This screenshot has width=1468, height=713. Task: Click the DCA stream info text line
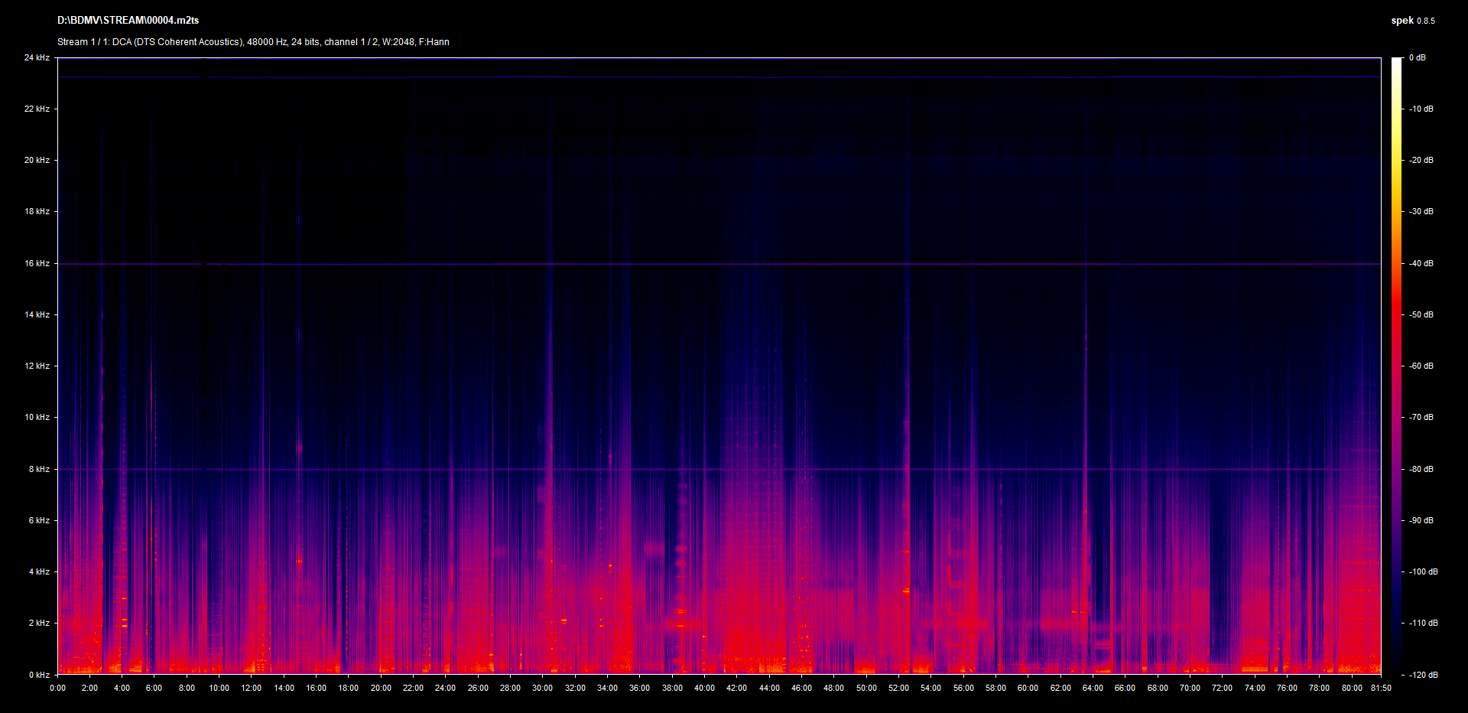point(253,42)
